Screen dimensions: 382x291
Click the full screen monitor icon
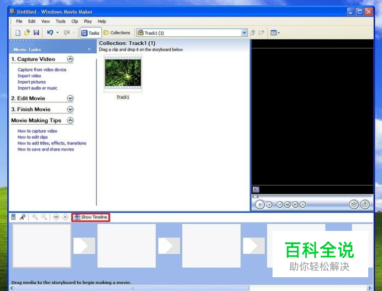pos(256,190)
